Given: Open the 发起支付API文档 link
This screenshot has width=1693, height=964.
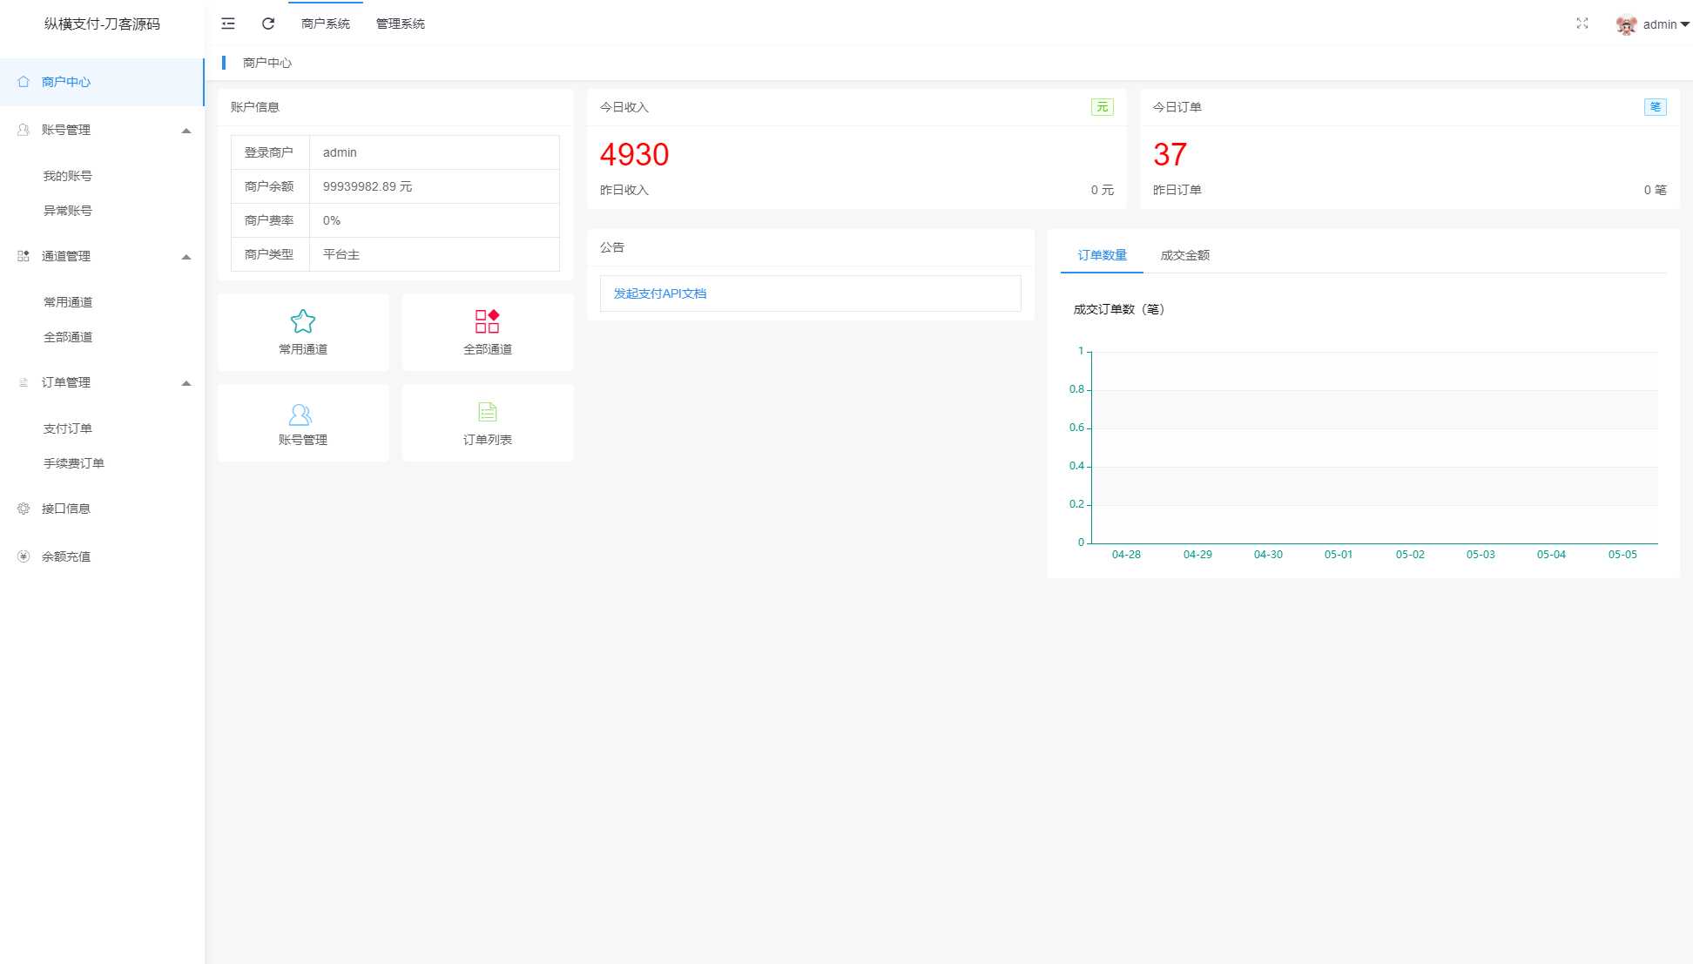Looking at the screenshot, I should pos(660,293).
